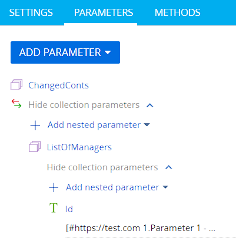The width and height of the screenshot is (236, 244).
Task: Click Hide collection parameters under ListOfManagers
Action: 102,167
